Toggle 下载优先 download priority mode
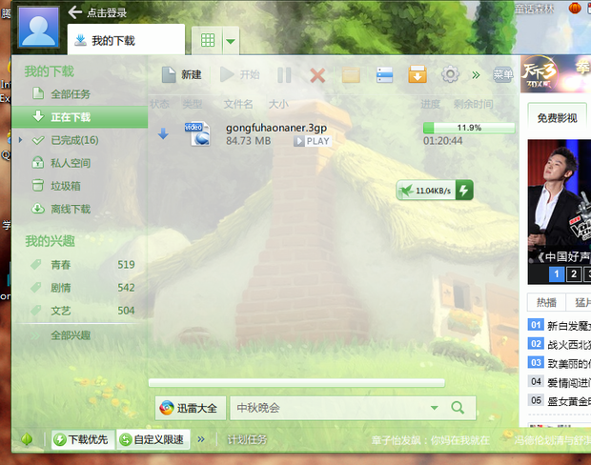The height and width of the screenshot is (465, 591). [x=83, y=439]
